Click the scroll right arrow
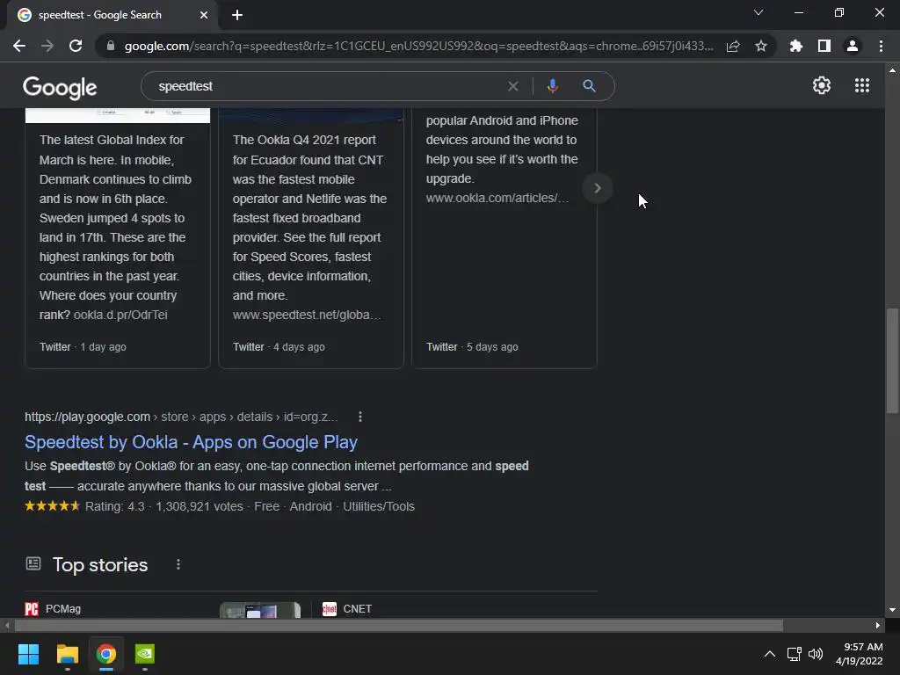900x675 pixels. point(878,625)
